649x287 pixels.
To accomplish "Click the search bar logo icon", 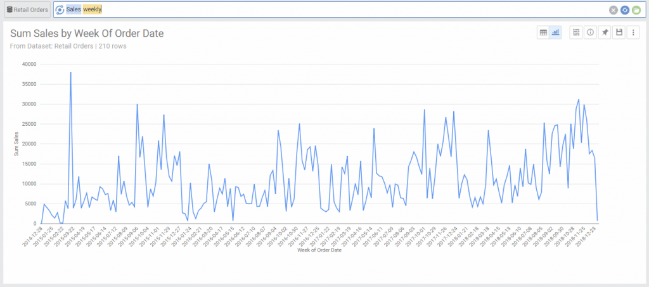I will pos(60,9).
